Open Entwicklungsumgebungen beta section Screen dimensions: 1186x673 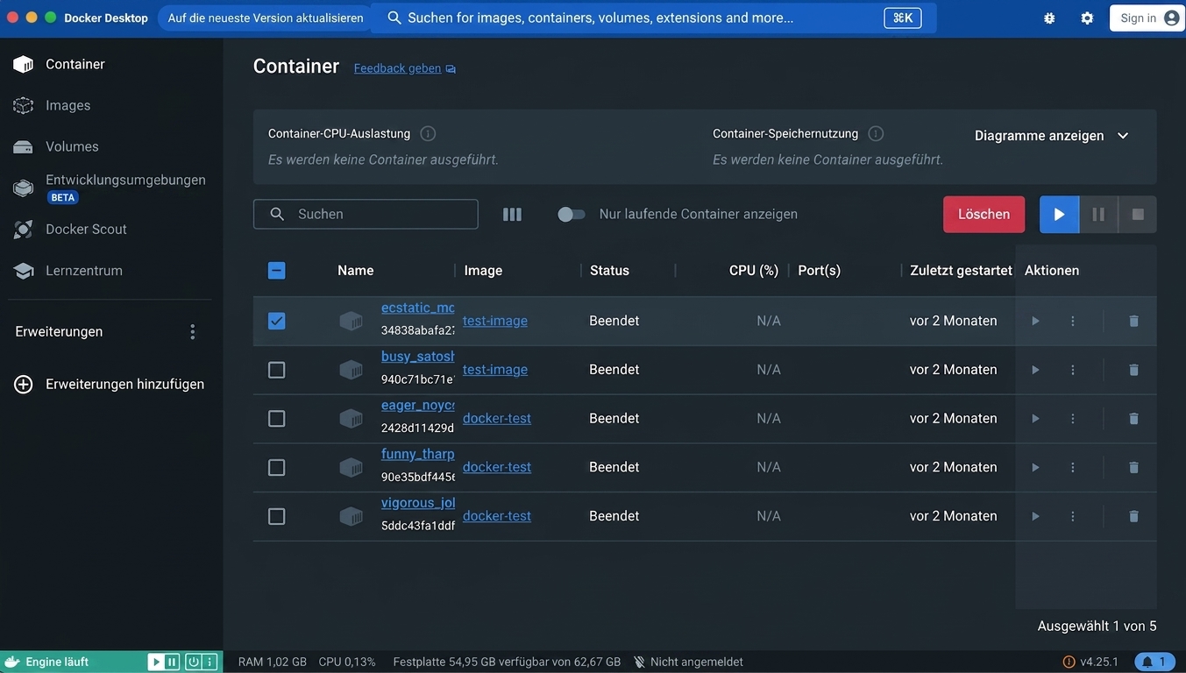(111, 188)
